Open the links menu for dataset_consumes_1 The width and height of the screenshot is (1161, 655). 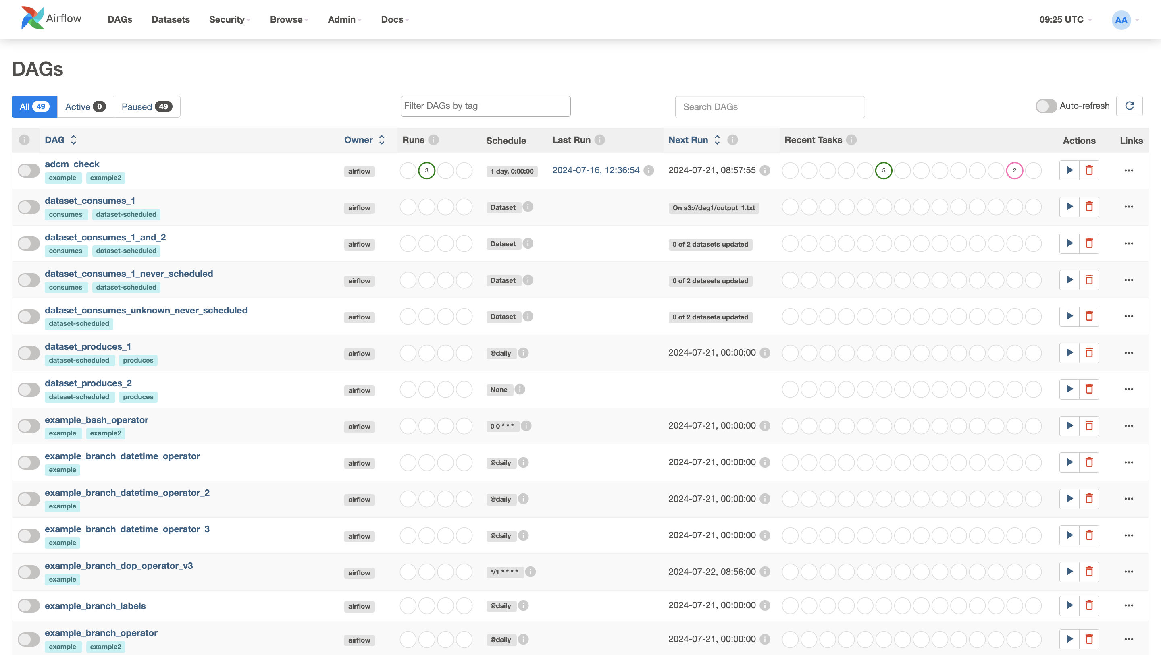(1129, 206)
